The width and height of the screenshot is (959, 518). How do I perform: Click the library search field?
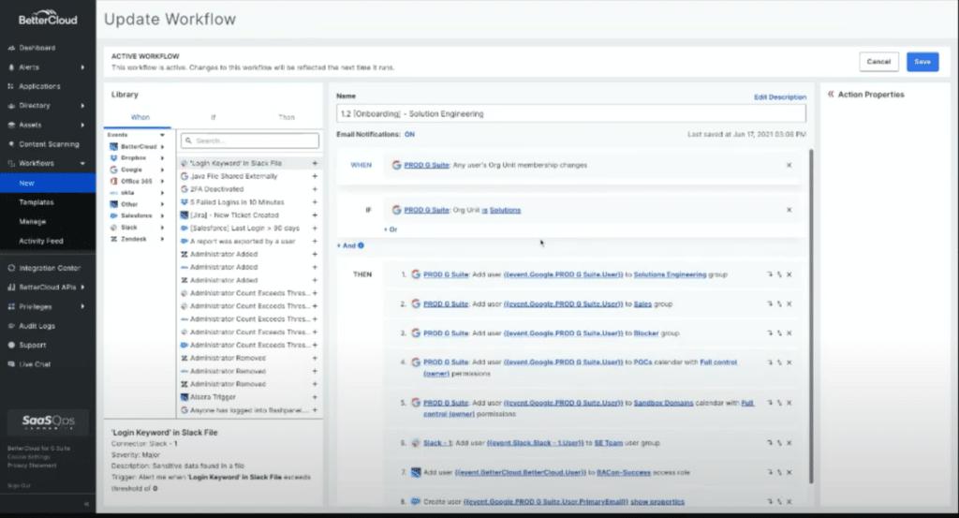(x=249, y=141)
